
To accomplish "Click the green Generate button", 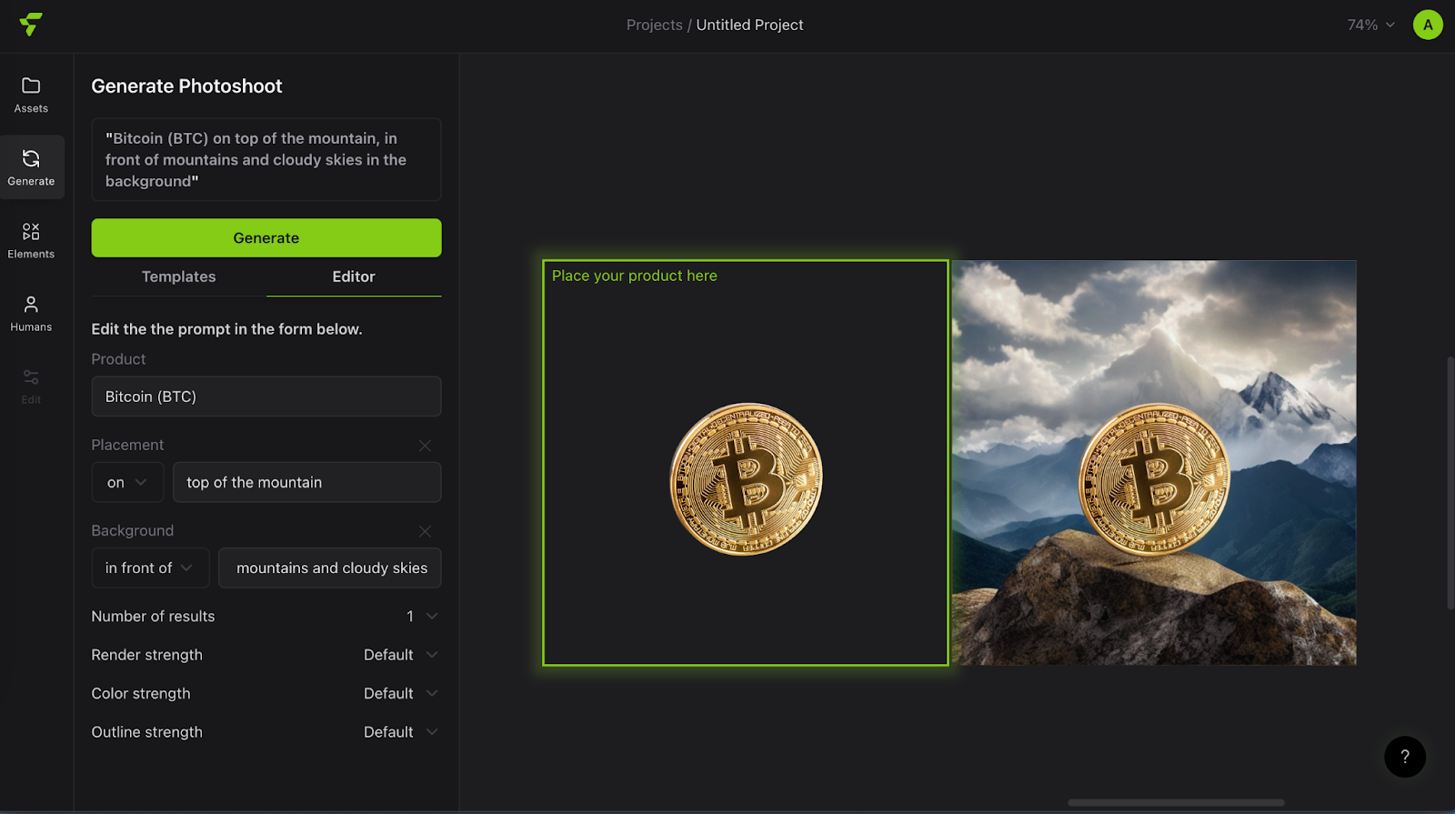I will click(266, 238).
